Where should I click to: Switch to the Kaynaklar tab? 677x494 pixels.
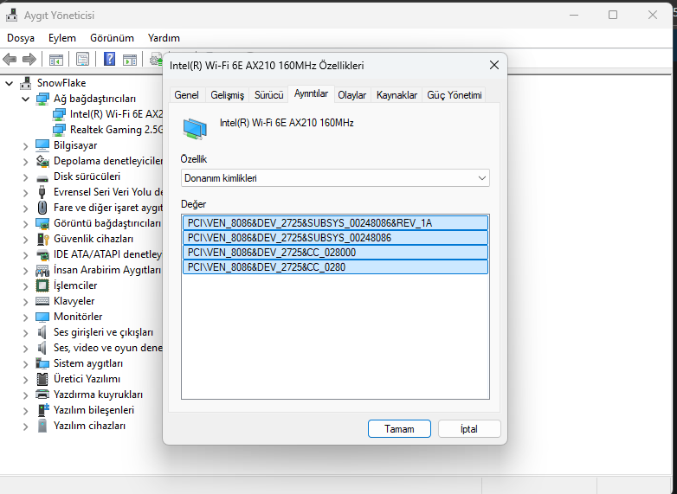pyautogui.click(x=397, y=95)
